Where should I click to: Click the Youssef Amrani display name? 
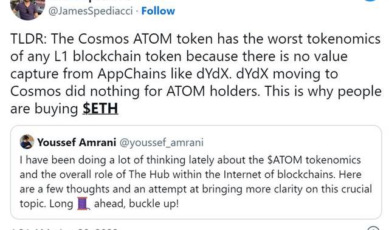click(77, 143)
